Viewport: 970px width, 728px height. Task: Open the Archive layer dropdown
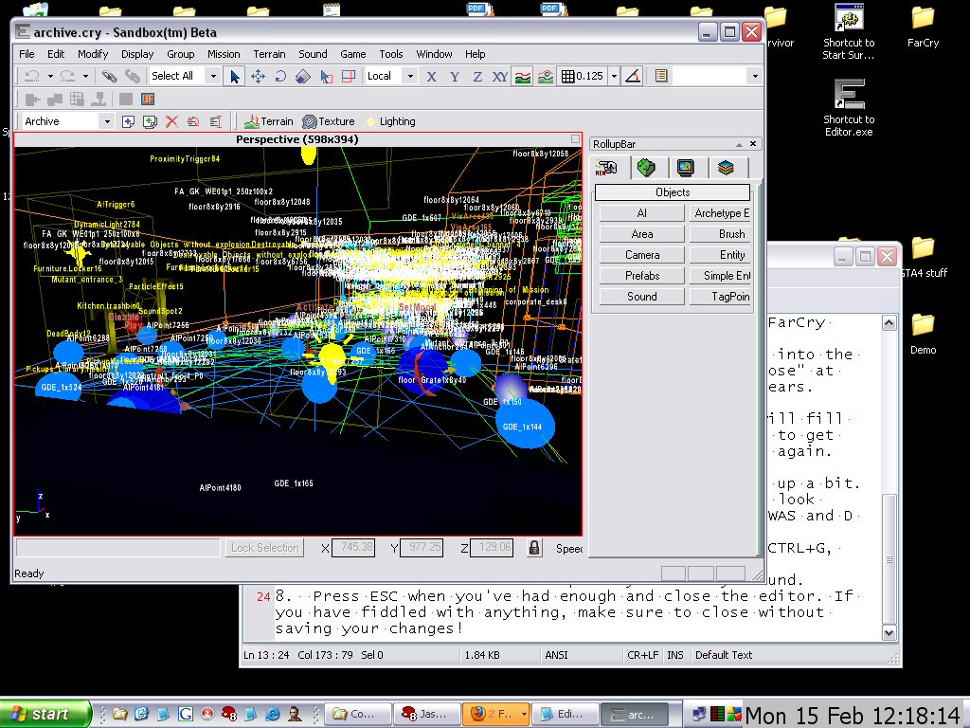pyautogui.click(x=107, y=121)
